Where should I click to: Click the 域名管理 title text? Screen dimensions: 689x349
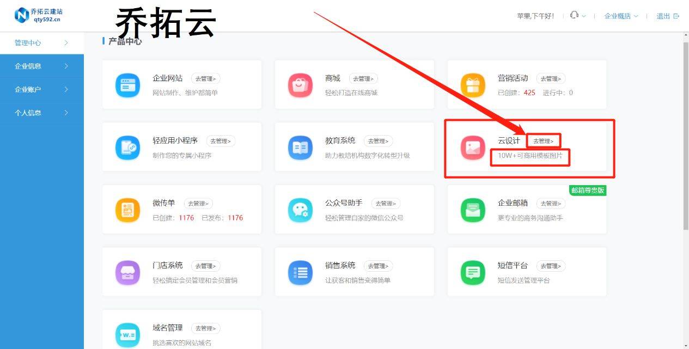(168, 328)
